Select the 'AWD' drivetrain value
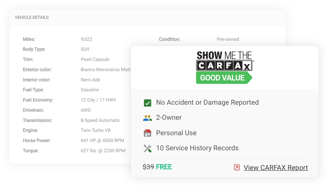The width and height of the screenshot is (328, 187). 86,110
